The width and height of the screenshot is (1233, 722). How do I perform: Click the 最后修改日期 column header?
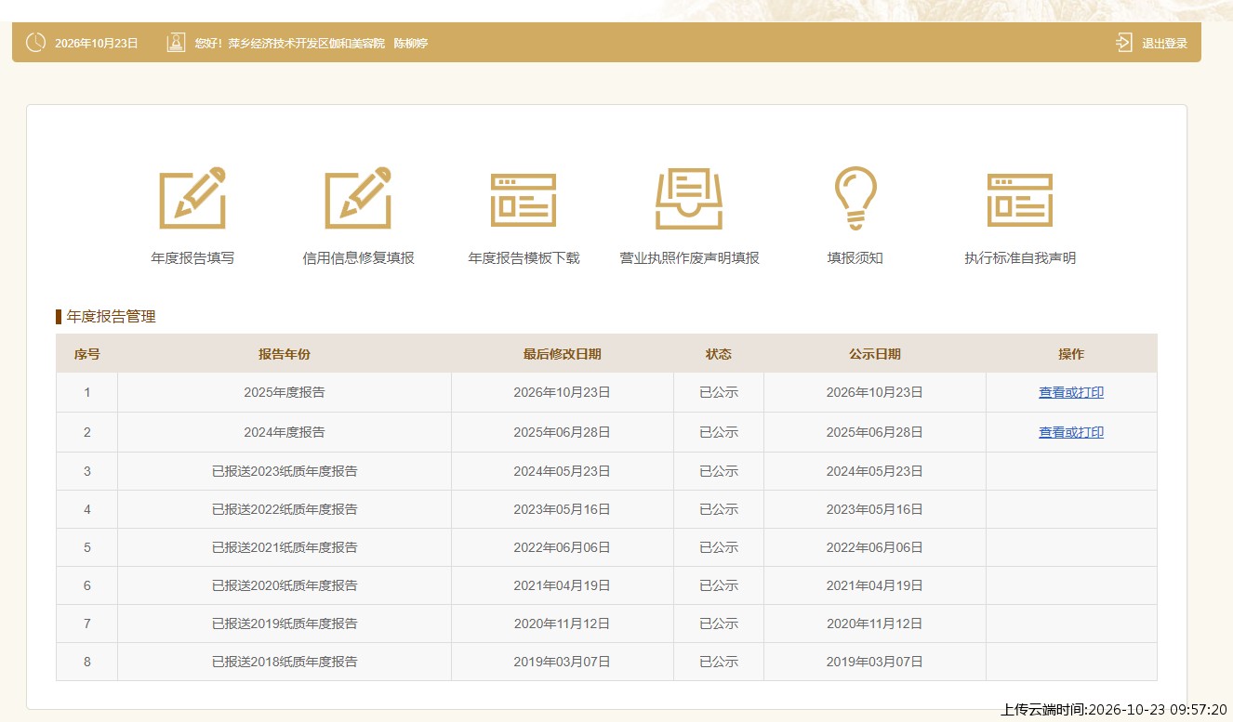tap(562, 354)
